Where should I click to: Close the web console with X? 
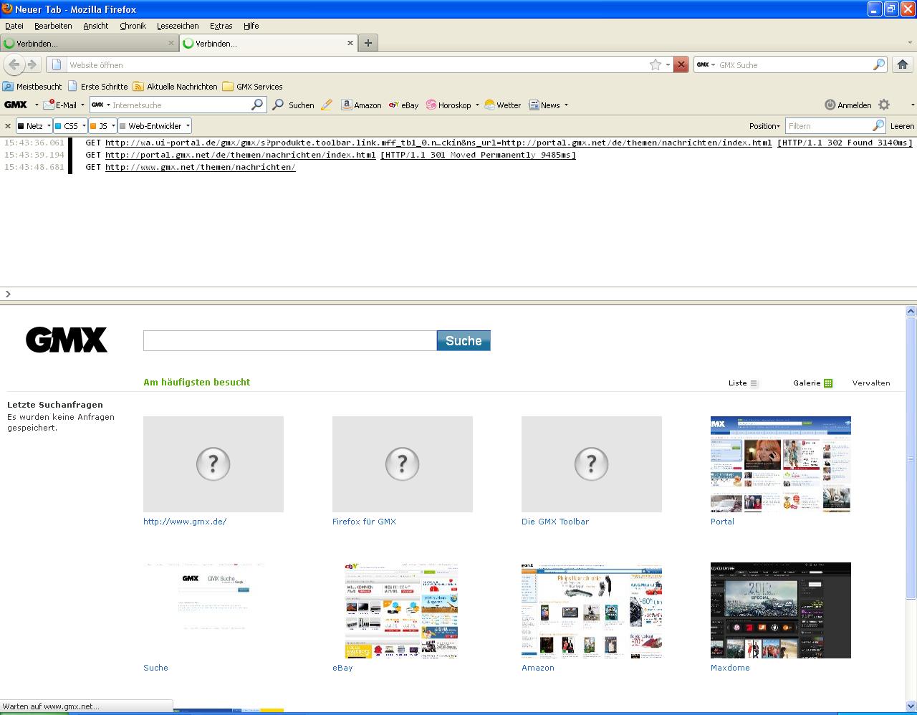click(8, 126)
